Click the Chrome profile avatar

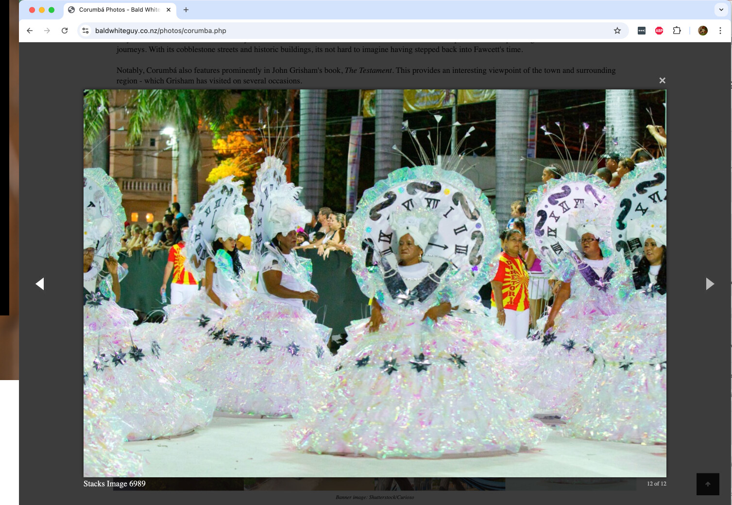tap(702, 31)
